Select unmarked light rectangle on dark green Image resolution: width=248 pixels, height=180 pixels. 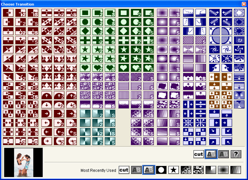pos(124,13)
